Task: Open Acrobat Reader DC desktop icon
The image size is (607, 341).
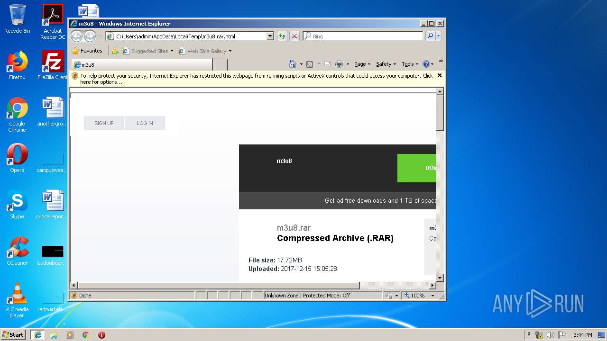Action: (x=53, y=22)
